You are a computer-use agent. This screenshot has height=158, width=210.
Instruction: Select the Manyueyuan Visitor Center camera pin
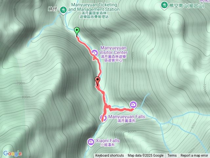coord(95,53)
